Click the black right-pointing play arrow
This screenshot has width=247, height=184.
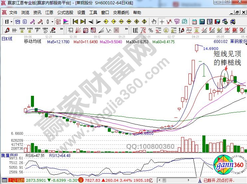click(98, 22)
